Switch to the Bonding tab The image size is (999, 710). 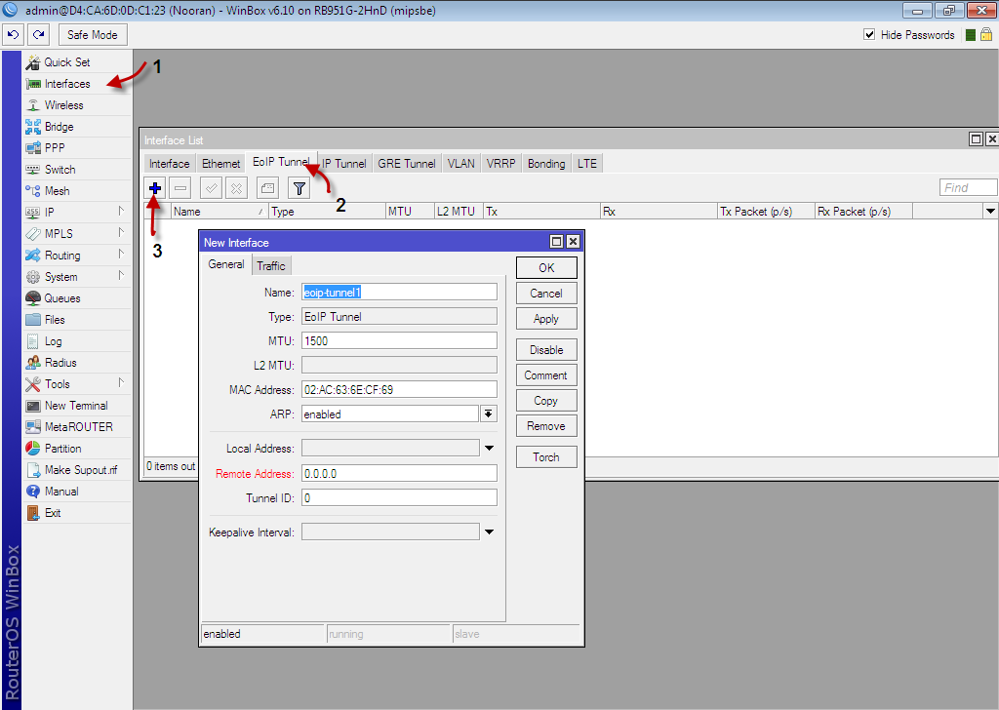546,164
